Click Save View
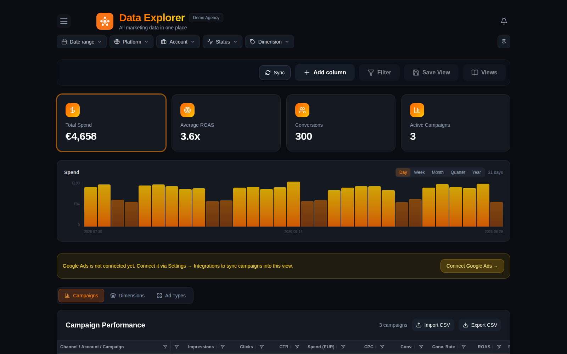This screenshot has height=354, width=567. click(431, 73)
